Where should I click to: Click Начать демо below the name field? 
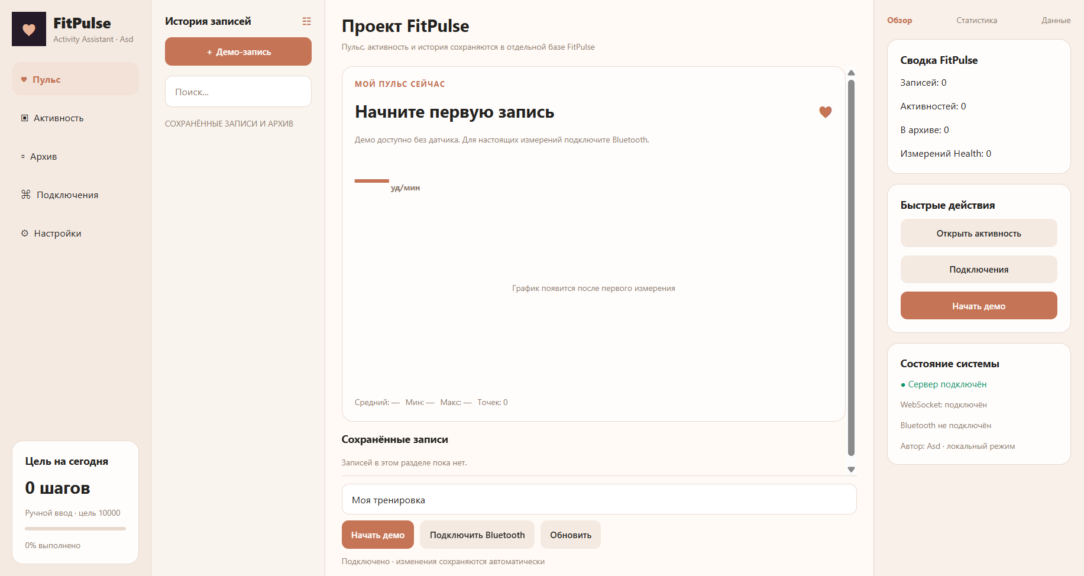coord(378,535)
